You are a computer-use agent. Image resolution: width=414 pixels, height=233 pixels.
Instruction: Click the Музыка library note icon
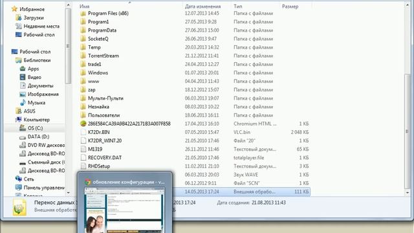[x=23, y=102]
